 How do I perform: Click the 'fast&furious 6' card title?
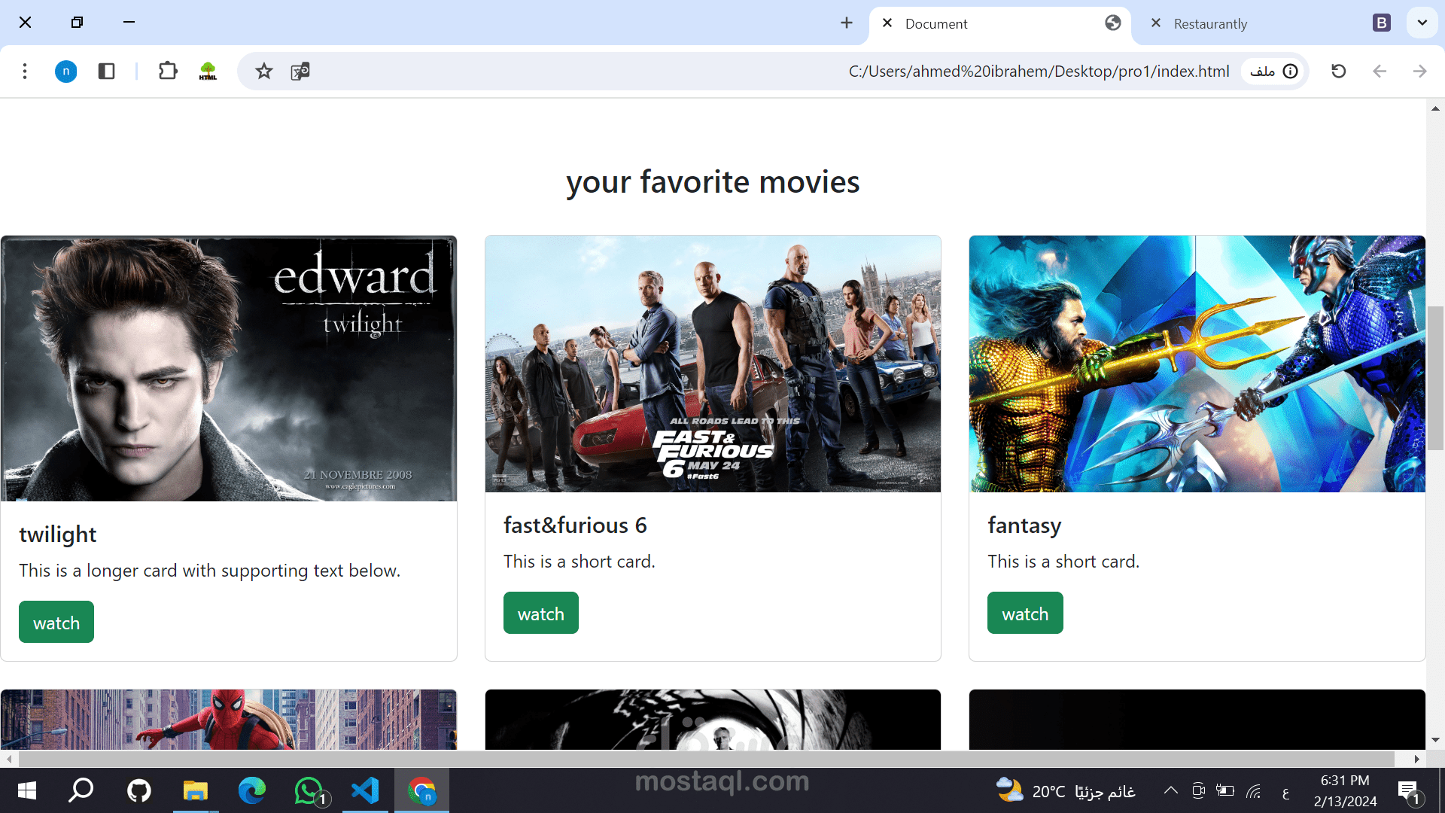pyautogui.click(x=575, y=525)
